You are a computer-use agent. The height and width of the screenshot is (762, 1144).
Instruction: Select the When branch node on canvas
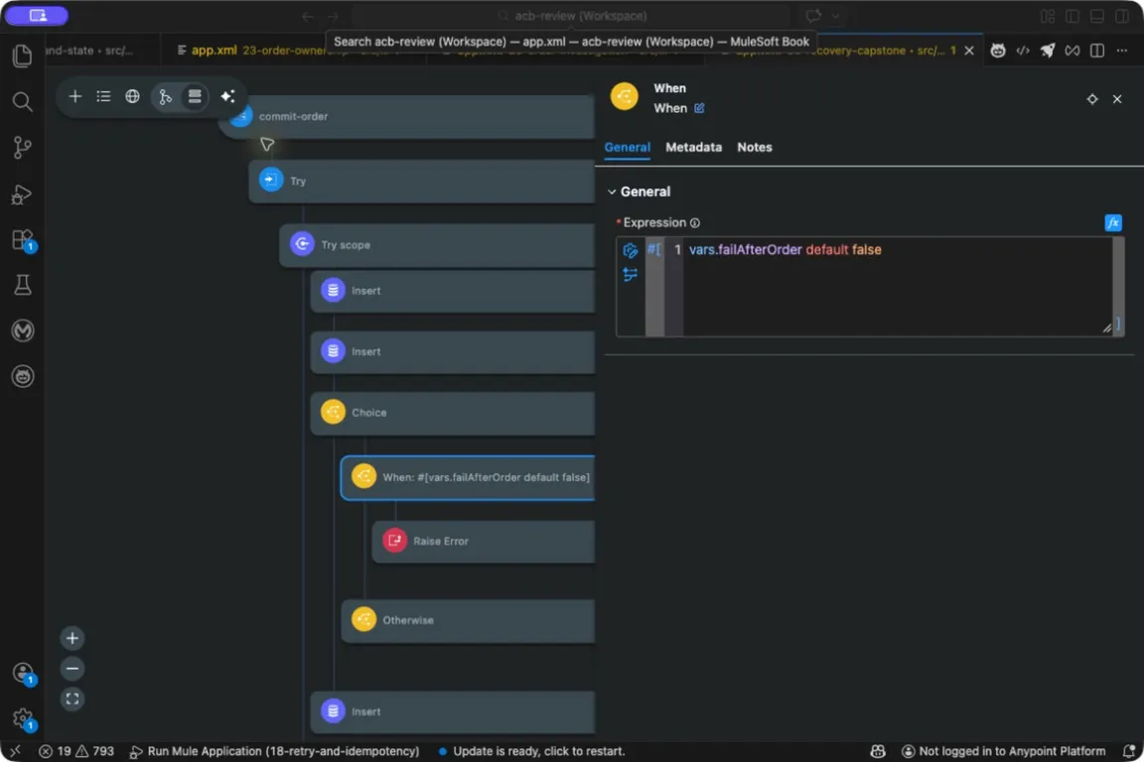tap(468, 477)
